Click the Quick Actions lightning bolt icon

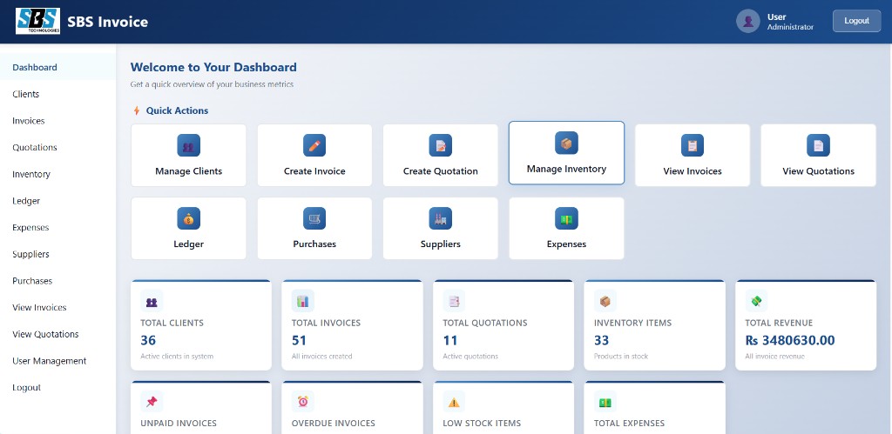point(137,110)
